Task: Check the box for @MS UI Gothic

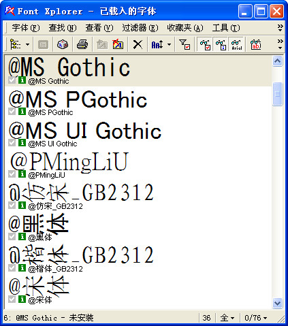Action: (12, 143)
